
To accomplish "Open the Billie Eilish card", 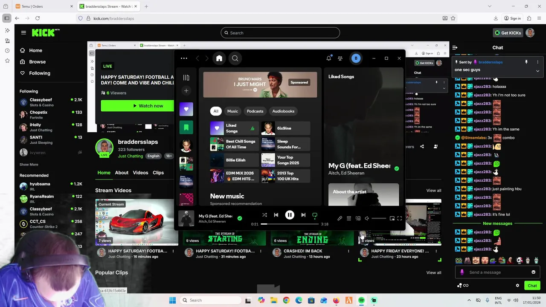I will (234, 160).
